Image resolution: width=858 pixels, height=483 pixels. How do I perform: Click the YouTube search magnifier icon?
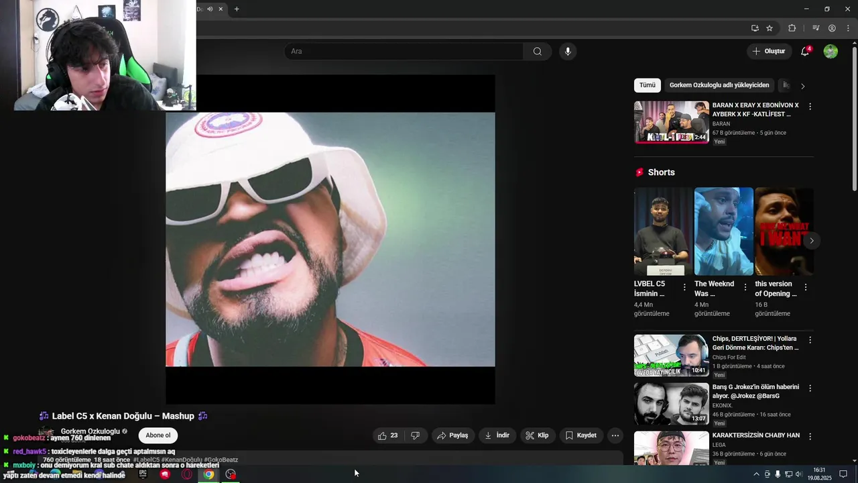(x=537, y=52)
